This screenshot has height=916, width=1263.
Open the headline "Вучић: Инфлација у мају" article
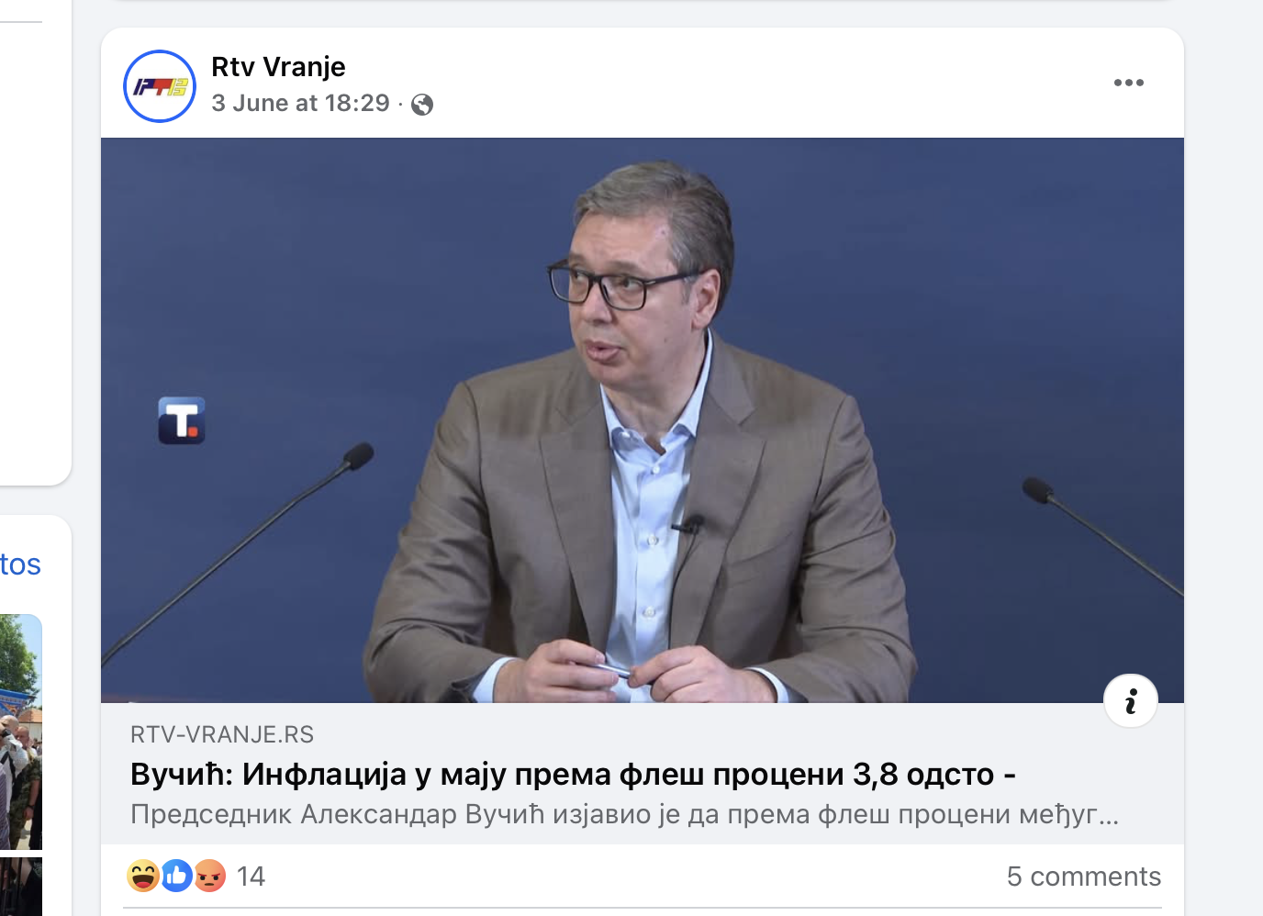573,775
